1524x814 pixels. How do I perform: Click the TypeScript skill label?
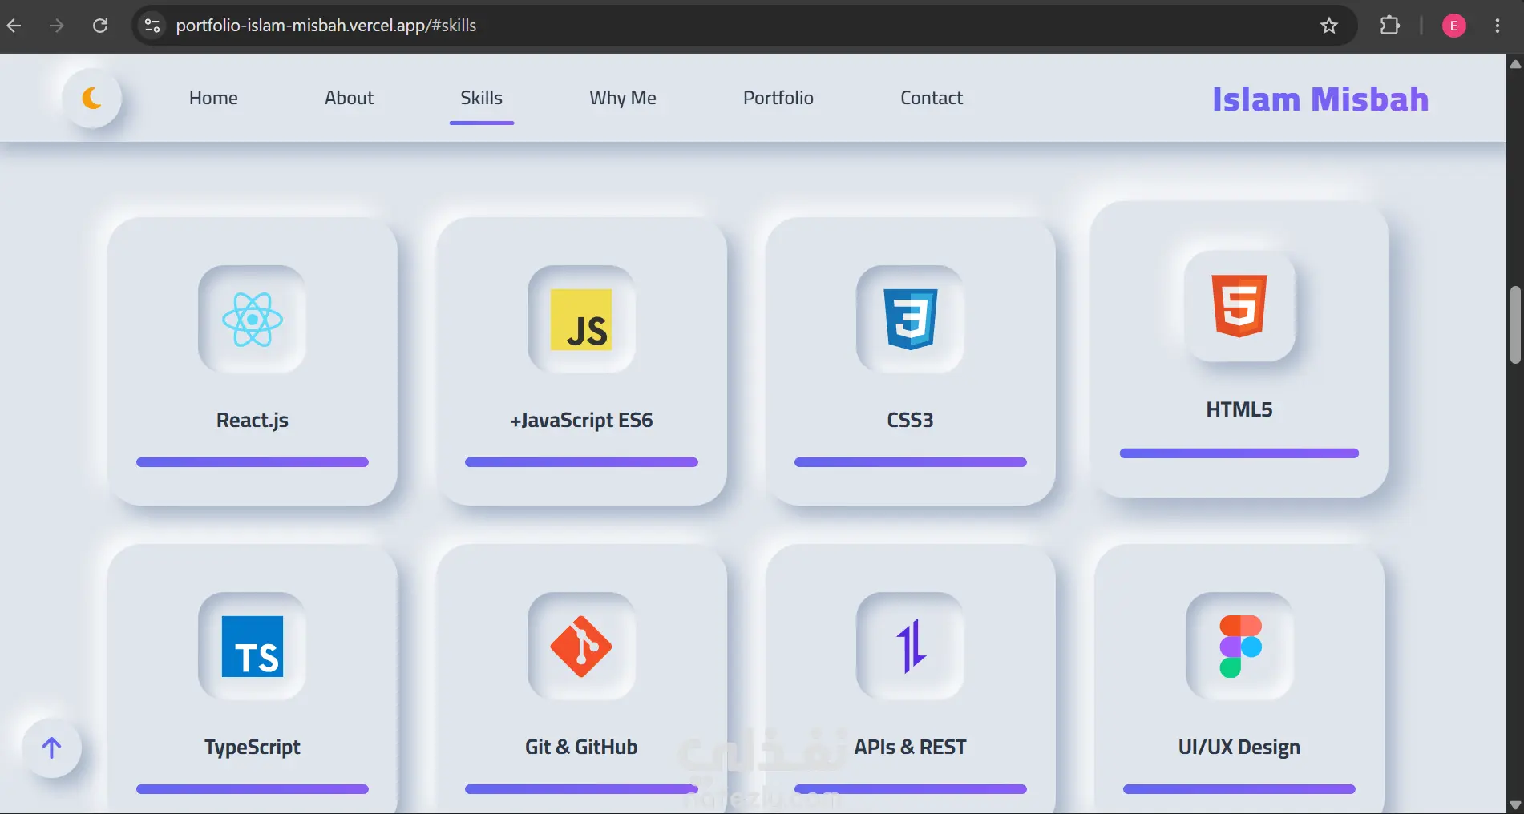[253, 748]
